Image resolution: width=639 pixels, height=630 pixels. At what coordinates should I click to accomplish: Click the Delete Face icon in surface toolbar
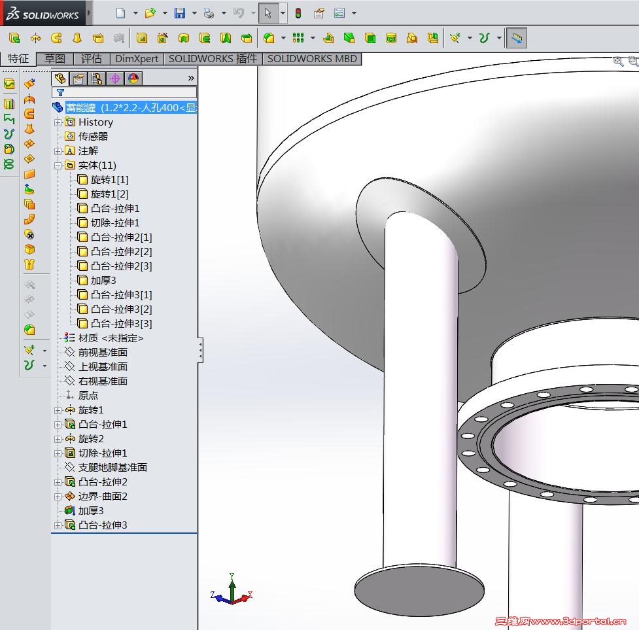click(29, 235)
